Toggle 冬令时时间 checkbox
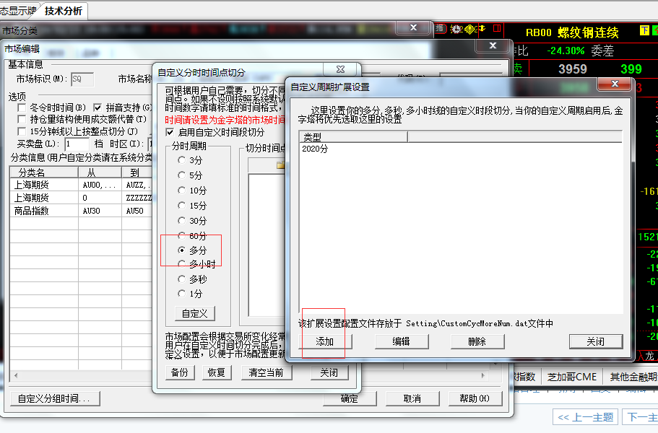 [22, 108]
